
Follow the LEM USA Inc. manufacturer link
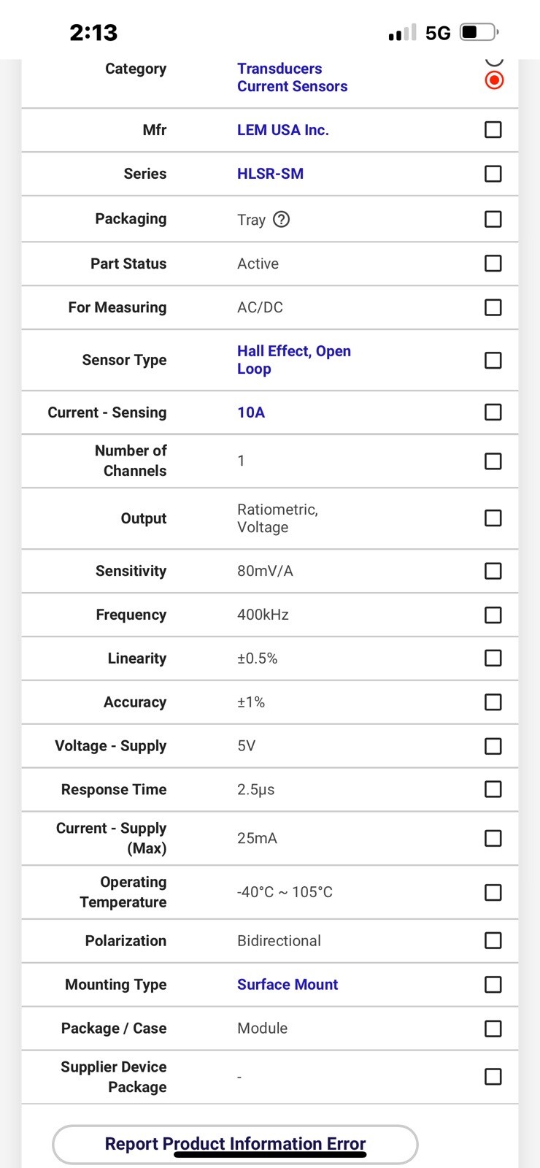(x=283, y=130)
